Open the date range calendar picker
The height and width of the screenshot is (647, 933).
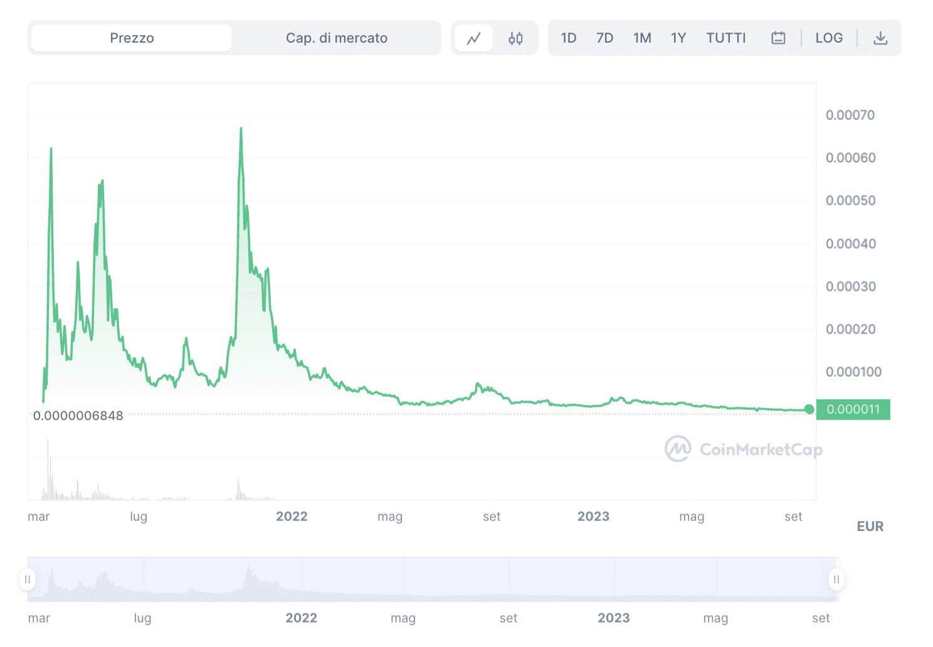click(x=778, y=38)
